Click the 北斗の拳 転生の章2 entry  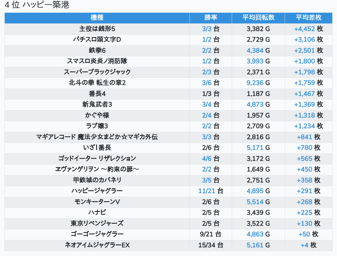tap(97, 83)
